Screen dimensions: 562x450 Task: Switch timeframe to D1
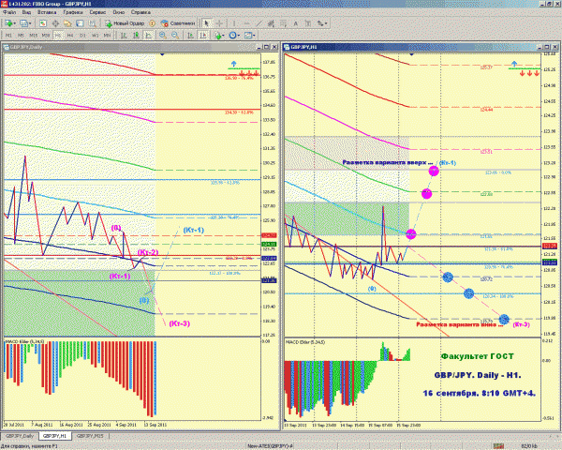pyautogui.click(x=82, y=36)
